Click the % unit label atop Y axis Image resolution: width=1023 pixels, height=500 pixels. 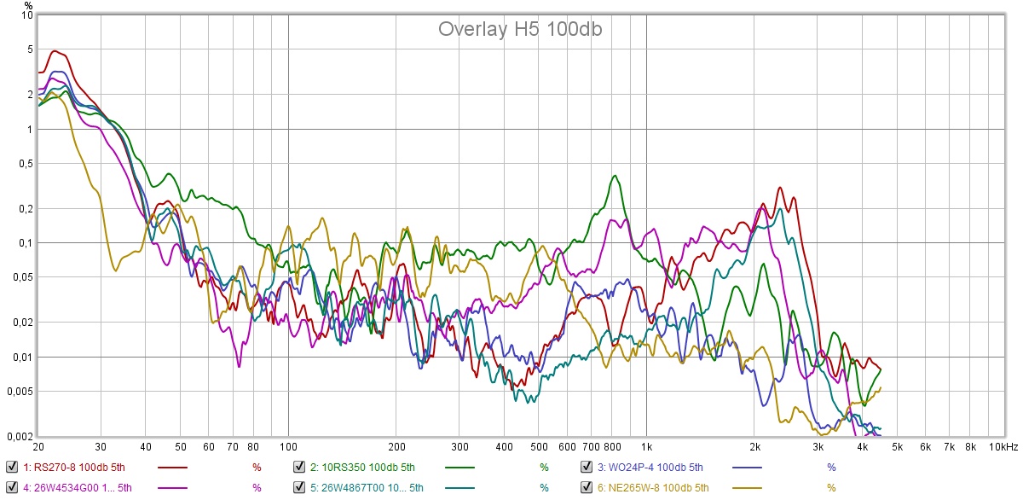28,6
